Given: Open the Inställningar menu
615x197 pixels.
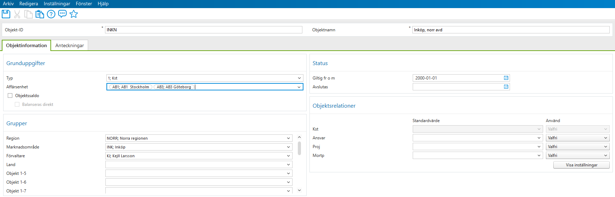Looking at the screenshot, I should tap(57, 4).
